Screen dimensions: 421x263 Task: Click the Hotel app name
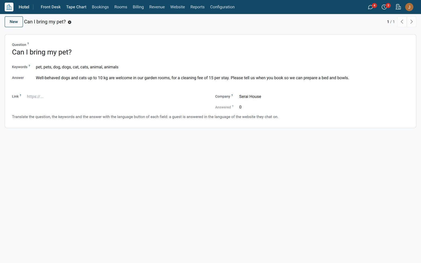pyautogui.click(x=24, y=7)
